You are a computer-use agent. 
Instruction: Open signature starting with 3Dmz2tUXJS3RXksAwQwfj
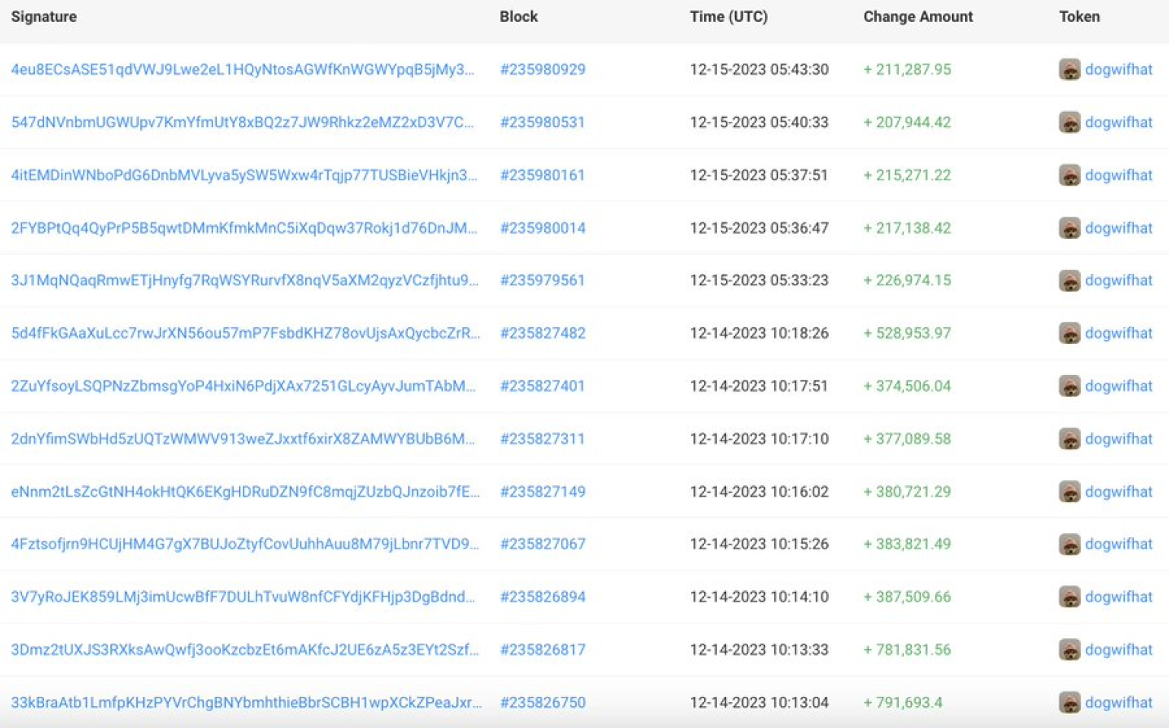tap(244, 650)
